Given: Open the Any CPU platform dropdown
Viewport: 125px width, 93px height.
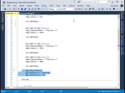Looking at the screenshot, I should pyautogui.click(x=66, y=9).
